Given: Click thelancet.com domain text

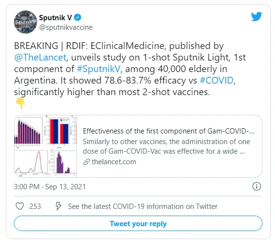Looking at the screenshot, I should tap(114, 162).
